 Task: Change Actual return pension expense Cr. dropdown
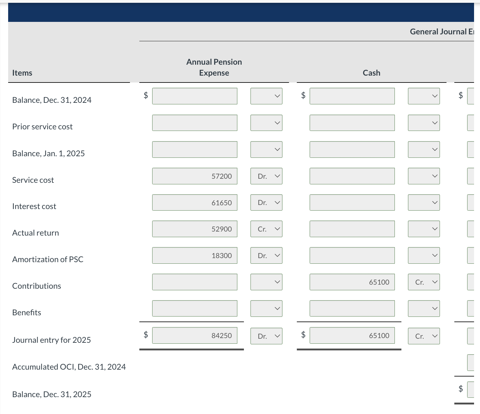click(266, 229)
